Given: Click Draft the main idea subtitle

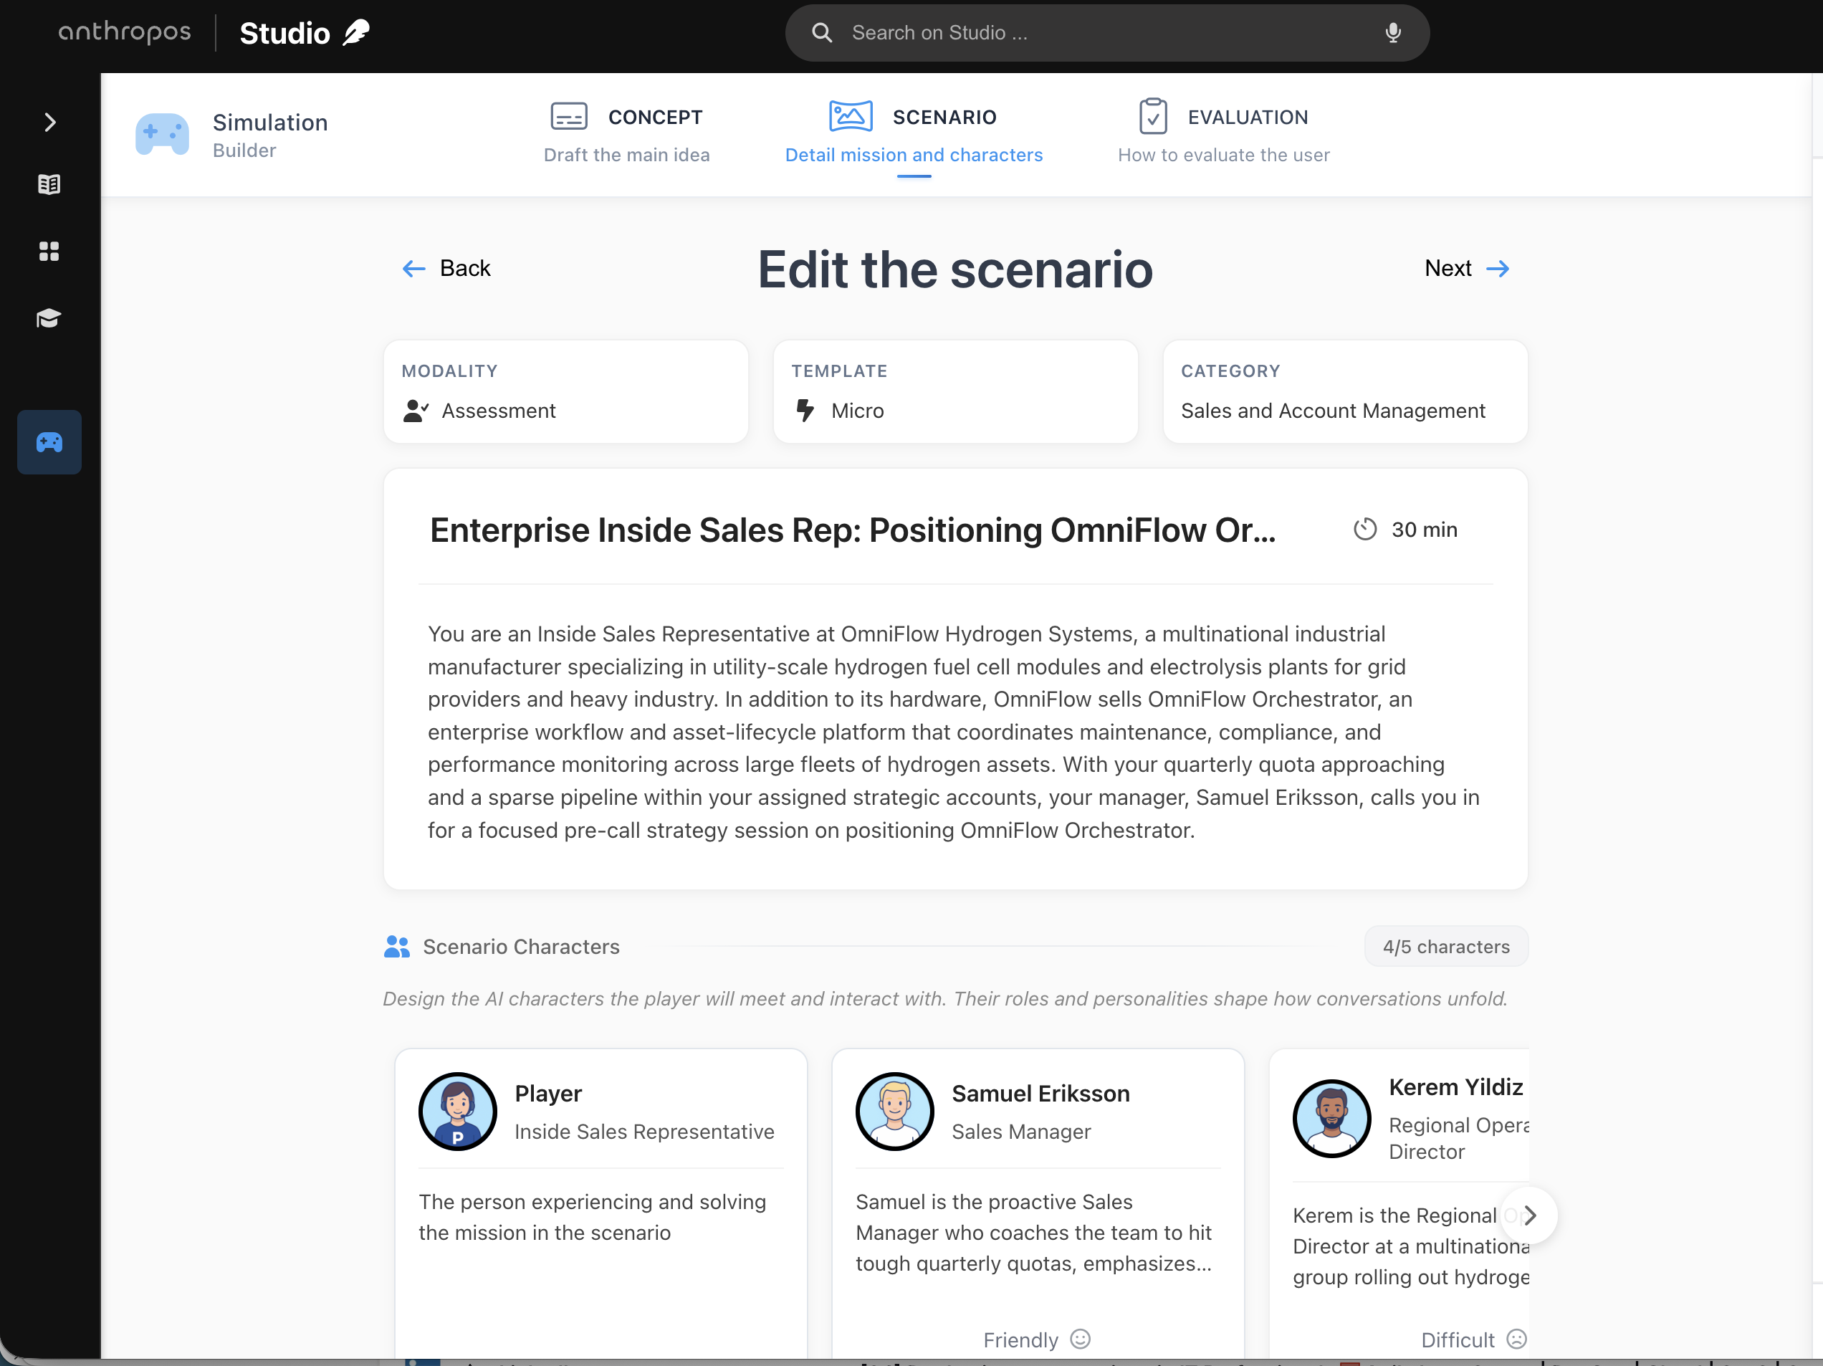Looking at the screenshot, I should [626, 155].
